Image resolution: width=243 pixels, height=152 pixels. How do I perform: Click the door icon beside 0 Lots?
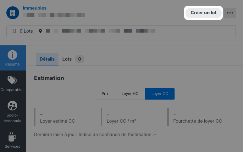click(x=14, y=31)
